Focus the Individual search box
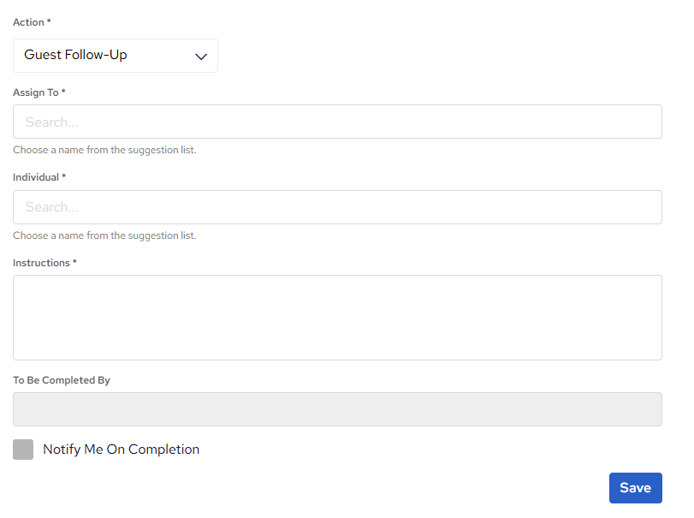Screen dimensions: 694x518 [x=337, y=206]
